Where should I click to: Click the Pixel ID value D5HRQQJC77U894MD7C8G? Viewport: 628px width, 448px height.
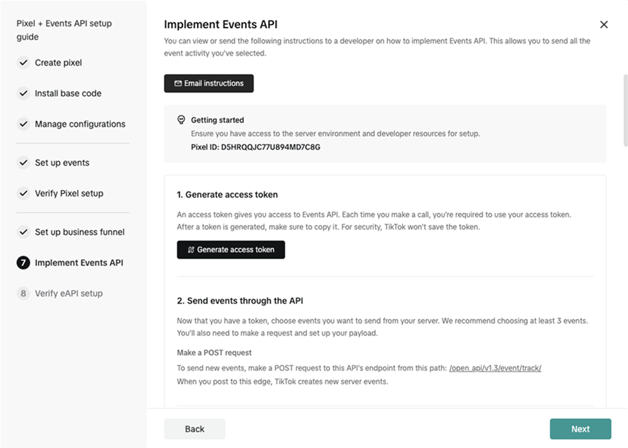270,147
